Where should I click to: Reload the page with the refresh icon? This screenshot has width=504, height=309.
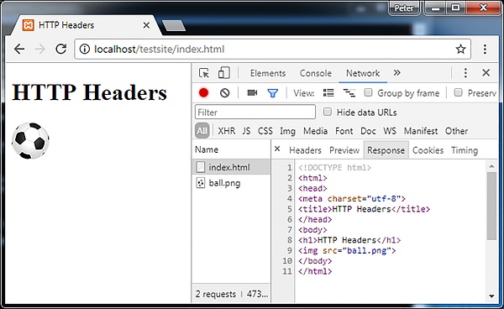(60, 49)
